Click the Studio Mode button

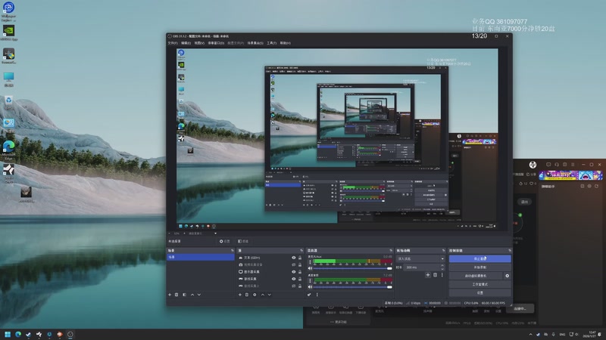[479, 284]
